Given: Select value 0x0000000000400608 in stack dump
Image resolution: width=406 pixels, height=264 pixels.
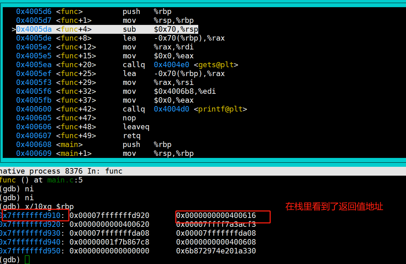Looking at the screenshot, I should [216, 242].
